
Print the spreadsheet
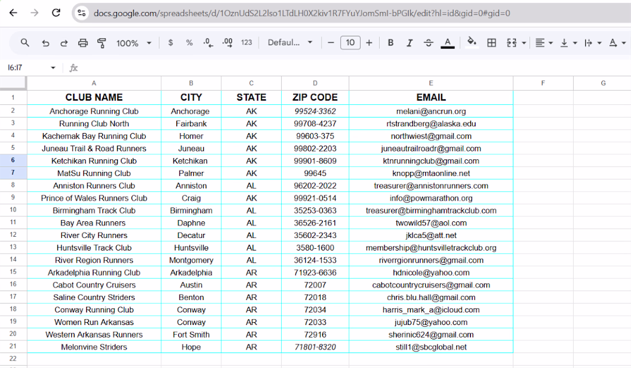(x=83, y=42)
